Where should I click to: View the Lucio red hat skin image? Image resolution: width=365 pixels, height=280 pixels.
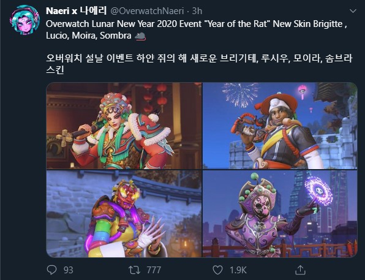280,126
